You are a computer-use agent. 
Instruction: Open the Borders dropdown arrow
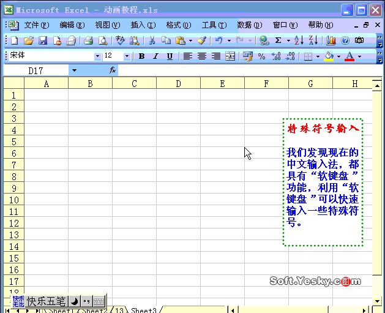[x=318, y=56]
